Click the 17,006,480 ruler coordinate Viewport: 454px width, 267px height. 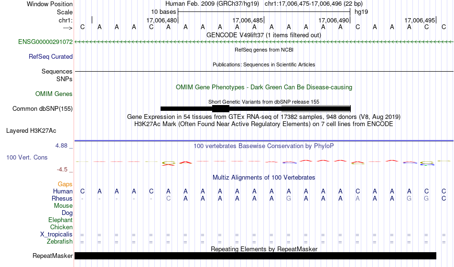click(x=162, y=20)
